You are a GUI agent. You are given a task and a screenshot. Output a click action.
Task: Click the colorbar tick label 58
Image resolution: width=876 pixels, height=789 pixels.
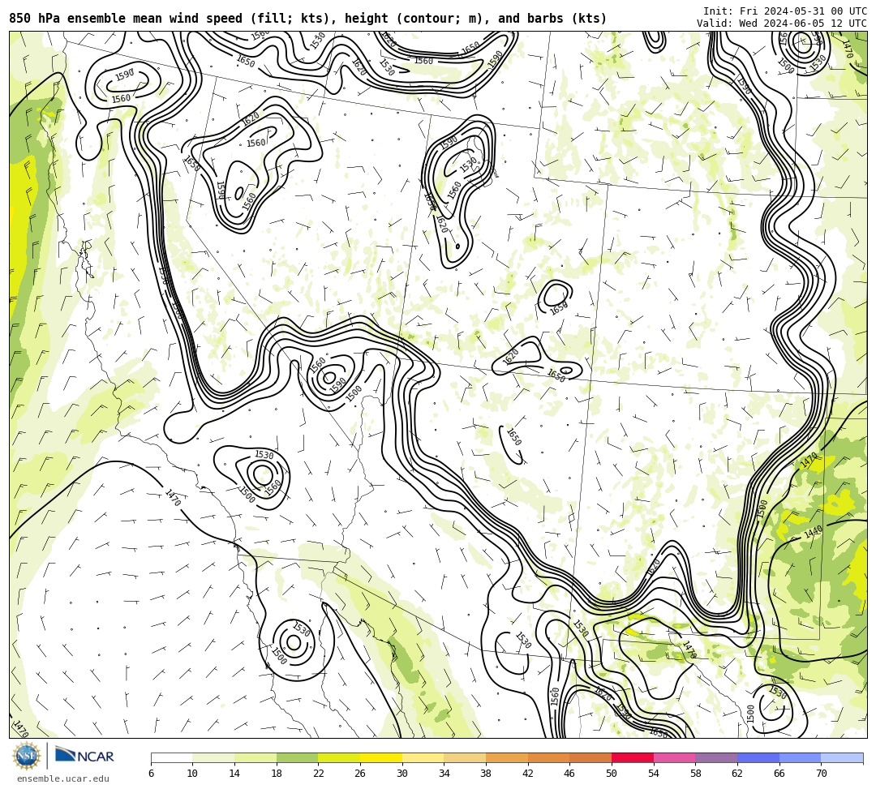pyautogui.click(x=696, y=774)
